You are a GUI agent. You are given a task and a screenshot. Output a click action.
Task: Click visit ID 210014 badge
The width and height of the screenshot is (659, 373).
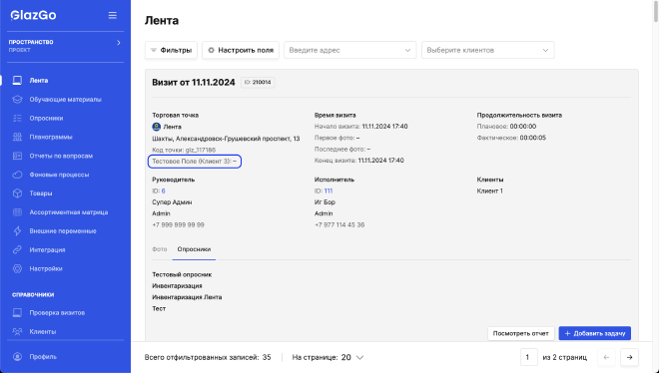[258, 82]
